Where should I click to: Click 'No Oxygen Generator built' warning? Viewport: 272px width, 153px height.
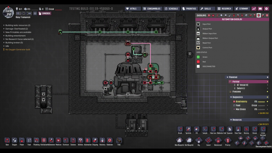[x=18, y=49]
